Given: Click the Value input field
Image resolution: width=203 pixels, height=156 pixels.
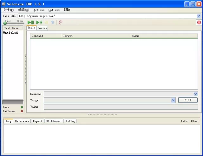Looking at the screenshot, I should coord(121,107).
